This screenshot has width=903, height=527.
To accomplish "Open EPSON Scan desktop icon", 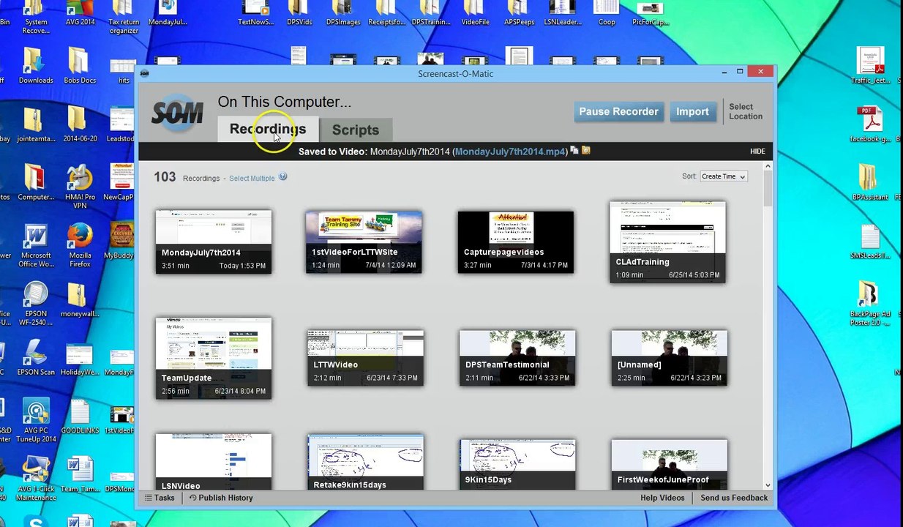I will (x=36, y=359).
